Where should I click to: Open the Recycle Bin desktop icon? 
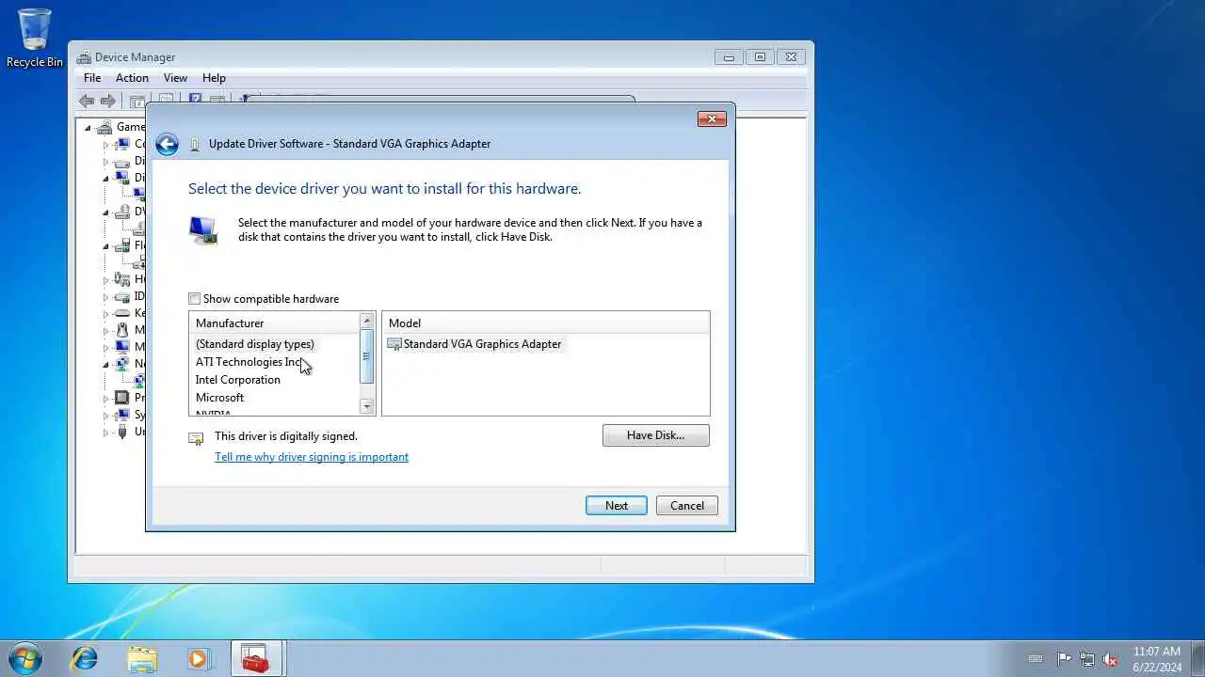point(35,39)
